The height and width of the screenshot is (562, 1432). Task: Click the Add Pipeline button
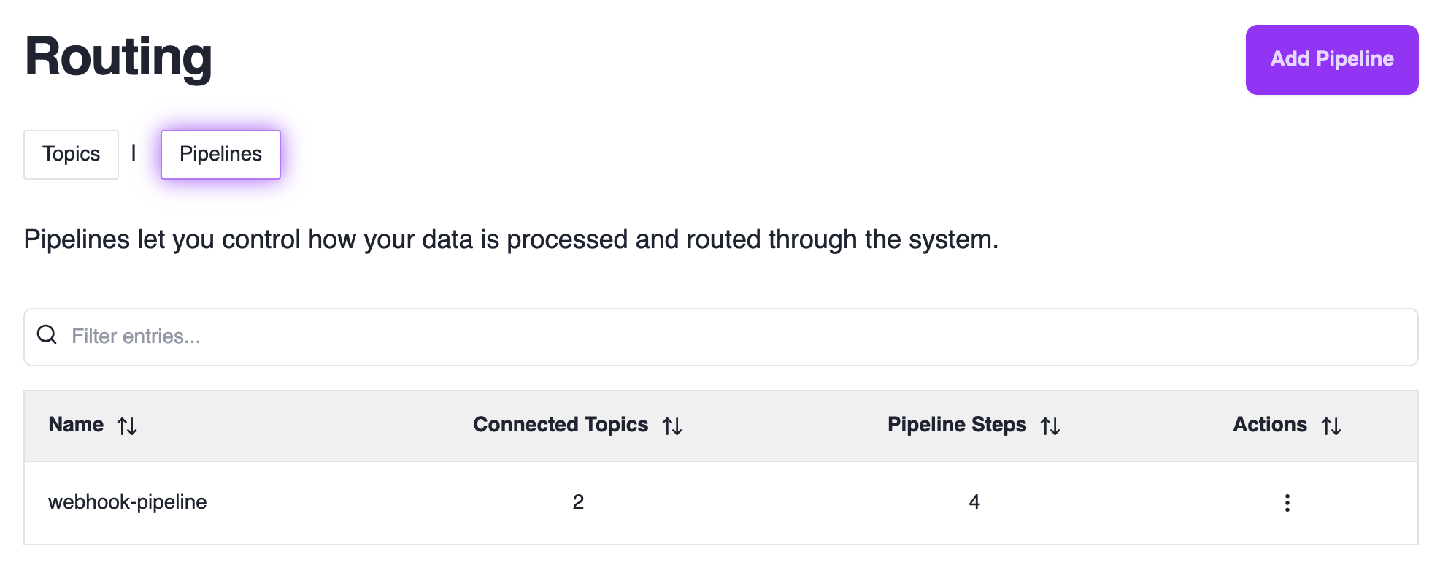click(x=1331, y=59)
